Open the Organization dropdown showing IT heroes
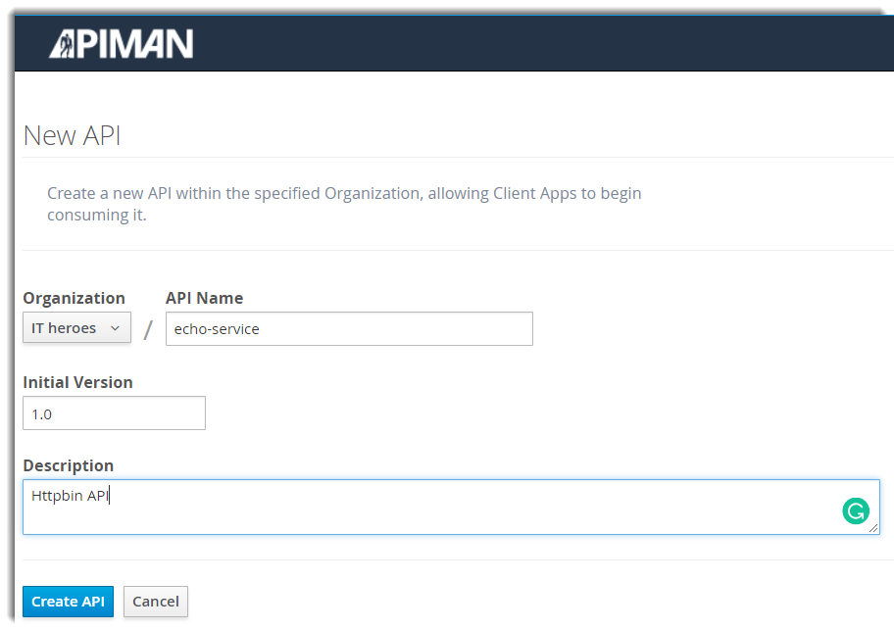894x630 pixels. (x=77, y=327)
